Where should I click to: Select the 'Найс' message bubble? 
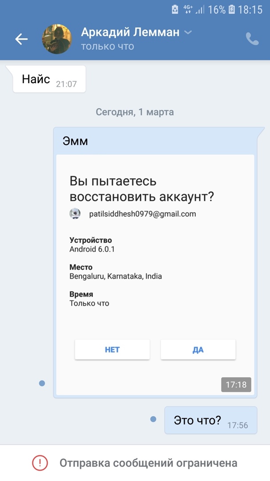point(49,79)
